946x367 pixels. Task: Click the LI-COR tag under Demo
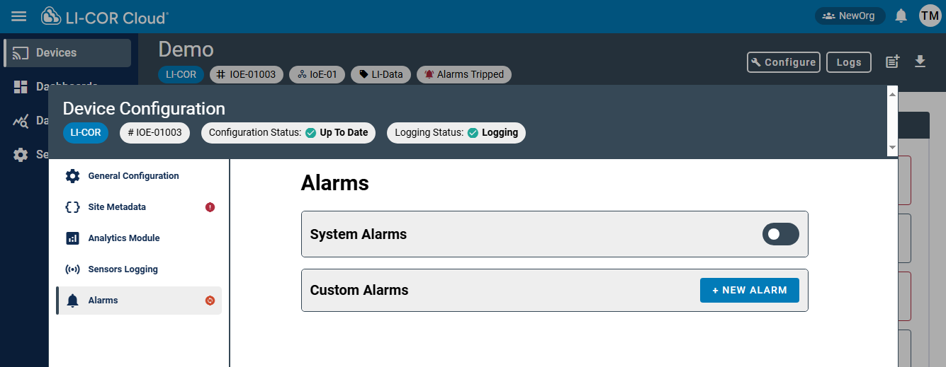tap(181, 74)
